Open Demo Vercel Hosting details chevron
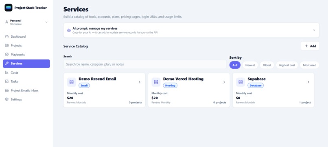 pyautogui.click(x=224, y=82)
